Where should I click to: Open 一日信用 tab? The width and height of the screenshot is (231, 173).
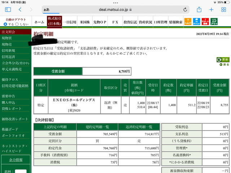(x=70, y=22)
